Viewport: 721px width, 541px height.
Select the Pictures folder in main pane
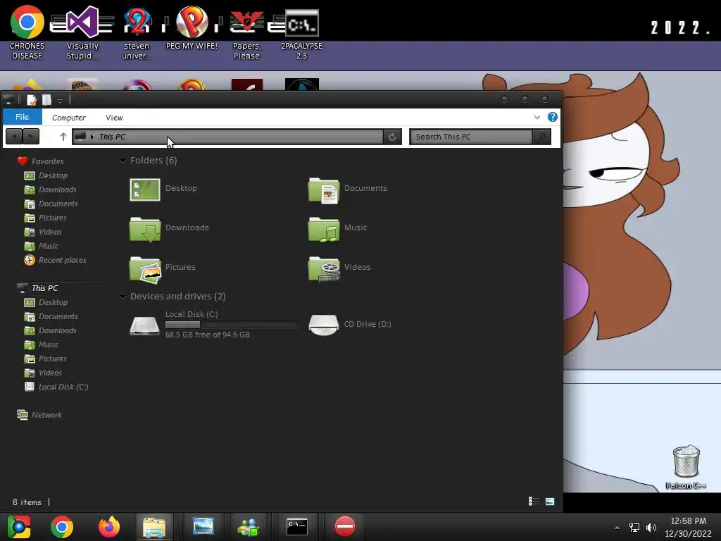point(163,268)
